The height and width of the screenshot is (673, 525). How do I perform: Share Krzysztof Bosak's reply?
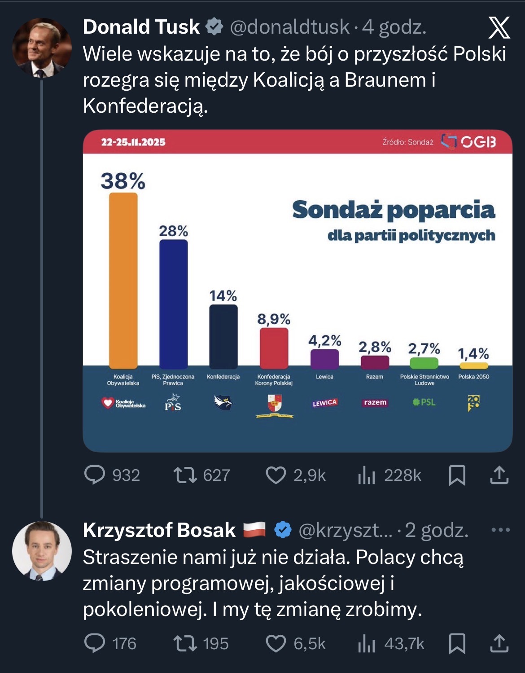pos(499,643)
